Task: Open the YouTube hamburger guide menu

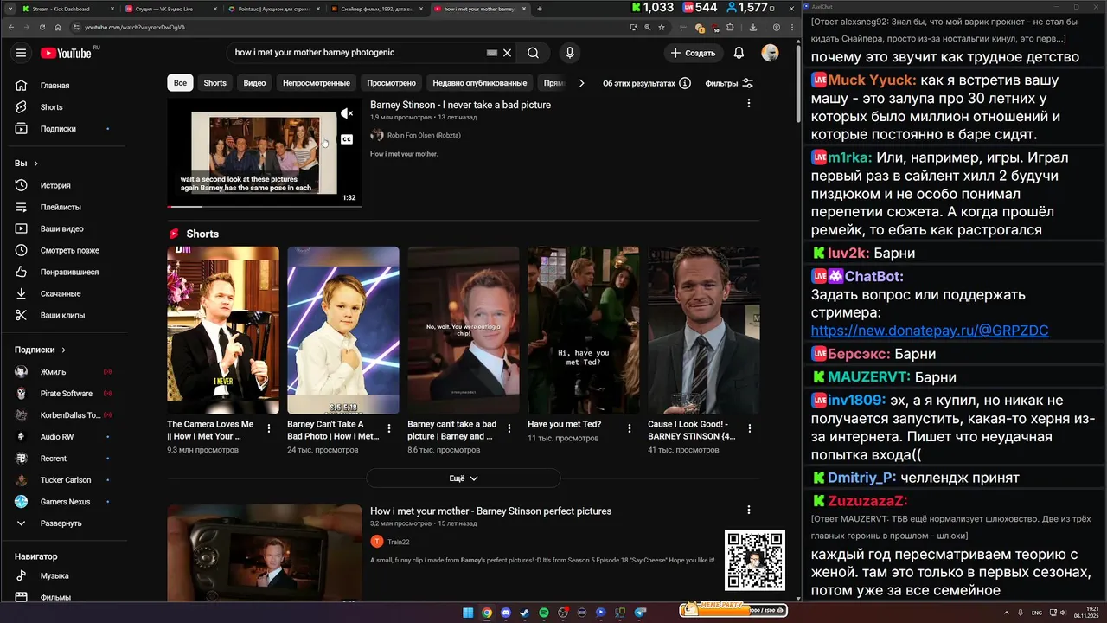Action: 21,53
